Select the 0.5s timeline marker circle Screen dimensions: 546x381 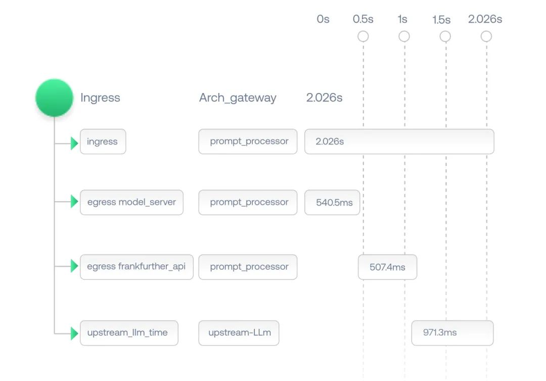(363, 36)
